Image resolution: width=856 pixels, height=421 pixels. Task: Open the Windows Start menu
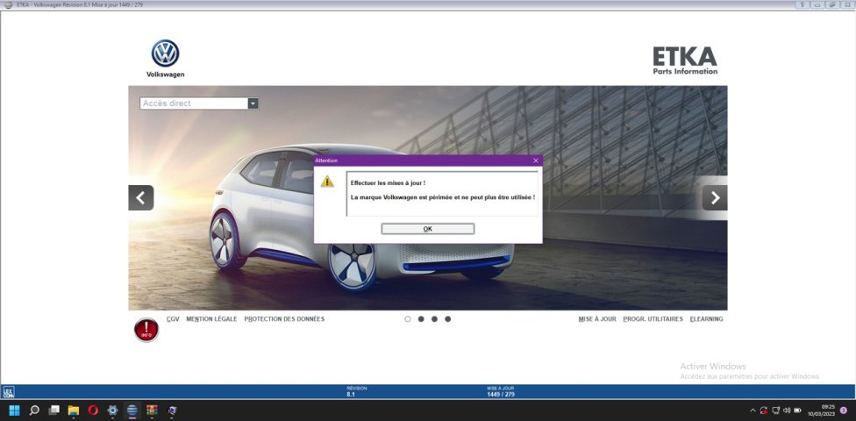pos(14,410)
